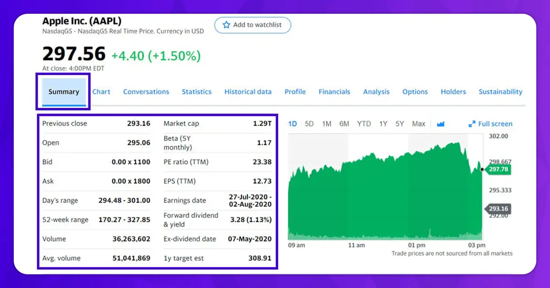Select the 1Y chart range
Image resolution: width=550 pixels, height=288 pixels.
[x=383, y=124]
